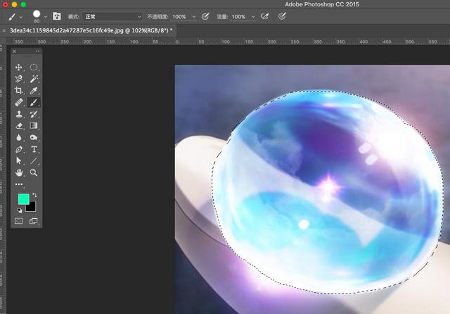Toggle pressure for opacity button

click(x=205, y=17)
